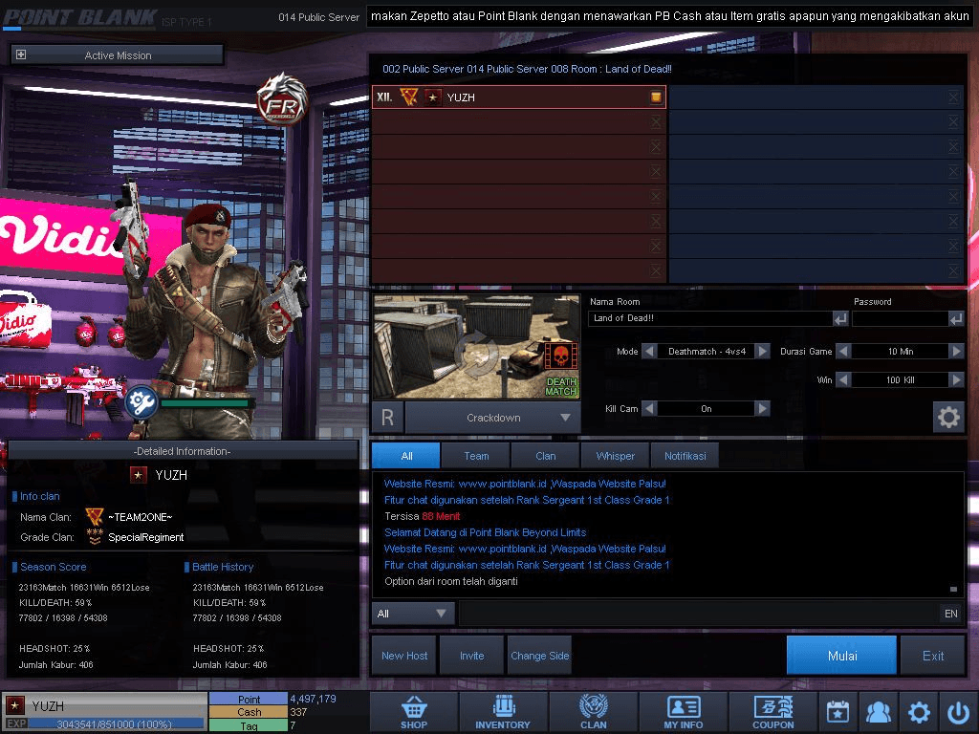Decrease Win kill limit
Screen dimensions: 979x734
click(x=843, y=379)
